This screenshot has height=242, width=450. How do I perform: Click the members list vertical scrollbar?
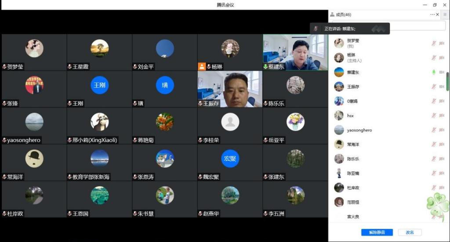447,82
